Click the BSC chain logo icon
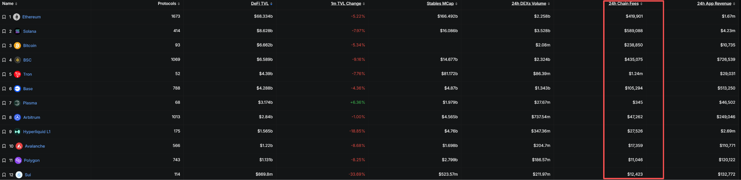This screenshot has height=180, width=741. coord(17,60)
